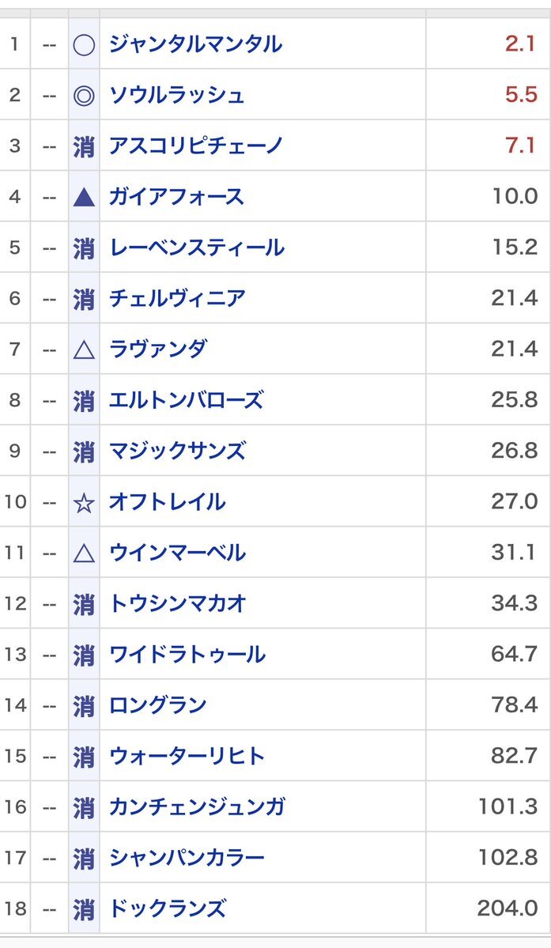Viewport: 551px width, 948px height.
Task: Click the ◎ mark beside ソウルラッシュ
Action: click(x=84, y=95)
